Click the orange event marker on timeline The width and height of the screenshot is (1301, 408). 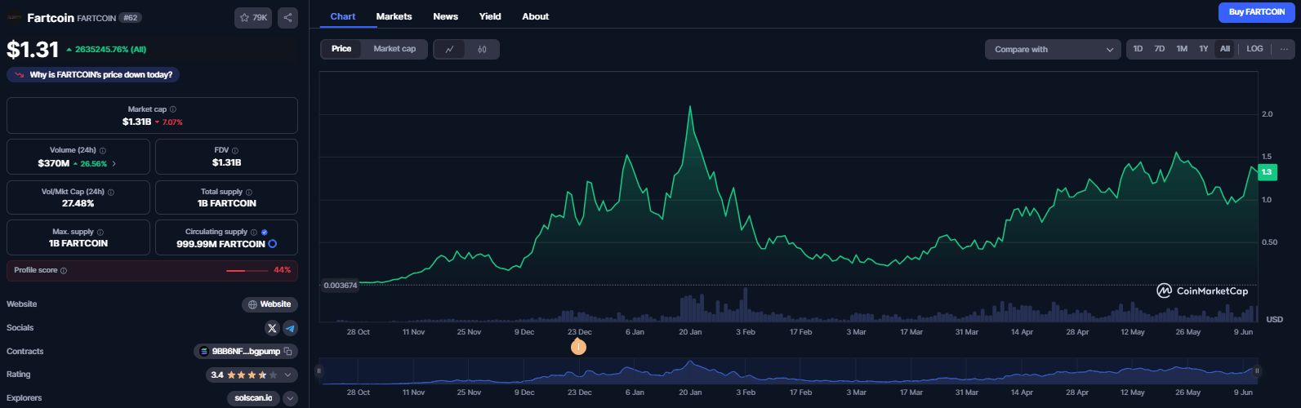tap(578, 347)
